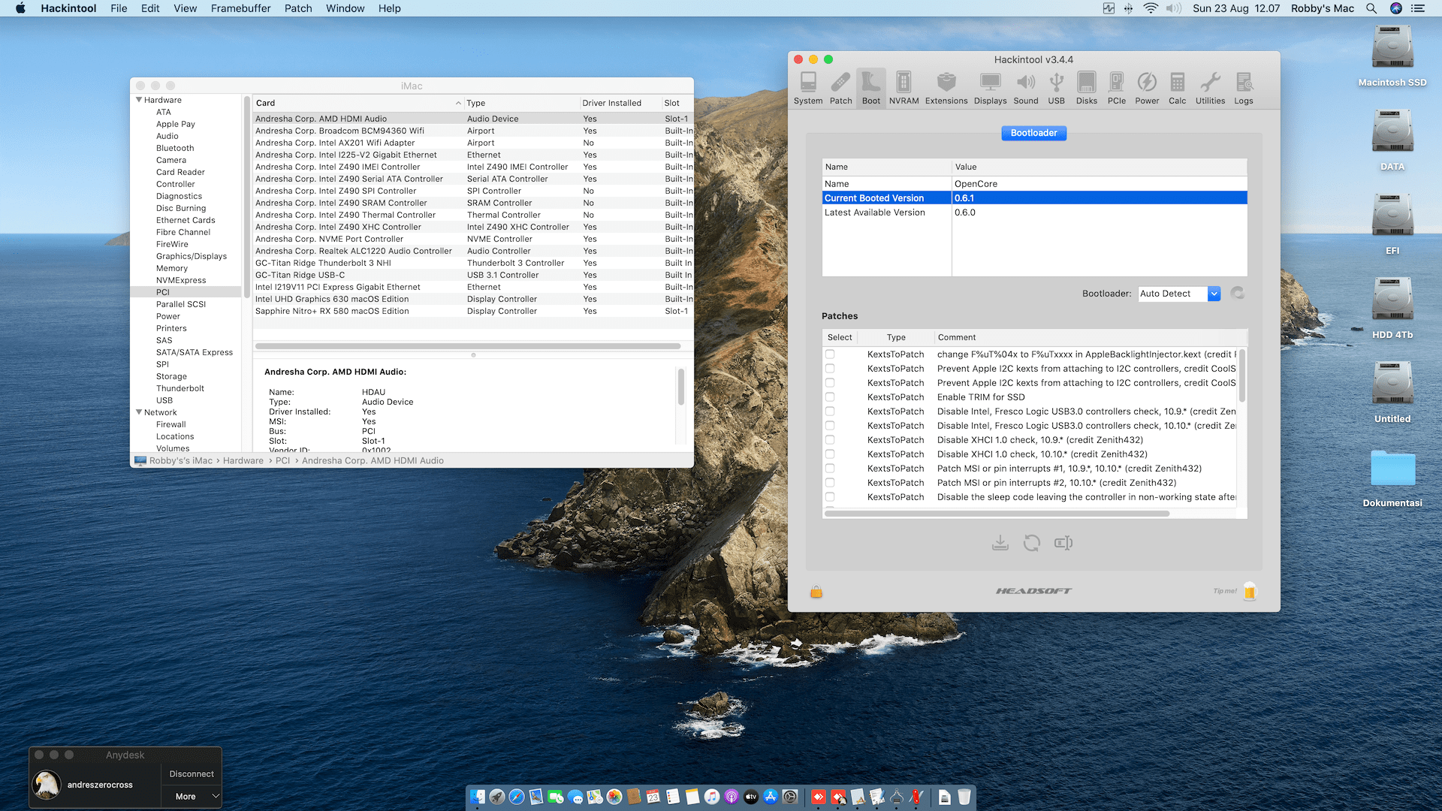
Task: Open the Dokumentasi folder on desktop
Action: 1392,478
